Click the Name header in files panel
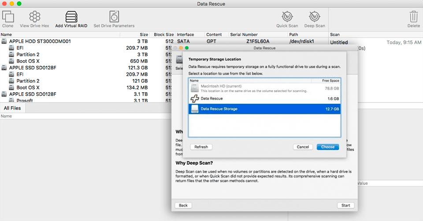Screen dimensions: 423x221 (x=6, y=116)
